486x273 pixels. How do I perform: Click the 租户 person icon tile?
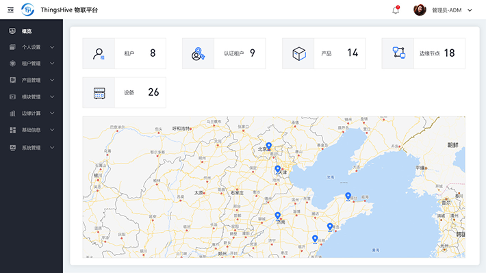tap(99, 53)
